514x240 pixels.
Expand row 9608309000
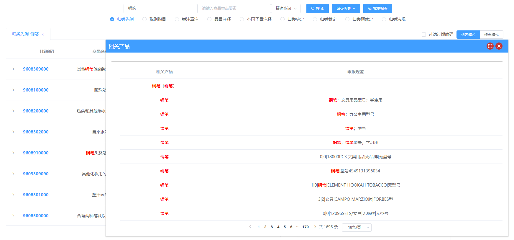13,69
